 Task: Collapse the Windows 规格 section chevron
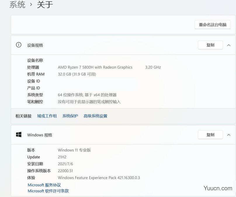[229, 135]
